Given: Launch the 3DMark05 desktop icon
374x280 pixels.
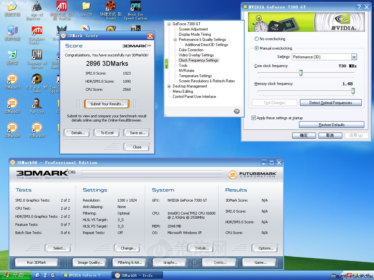Looking at the screenshot, I should [12, 106].
